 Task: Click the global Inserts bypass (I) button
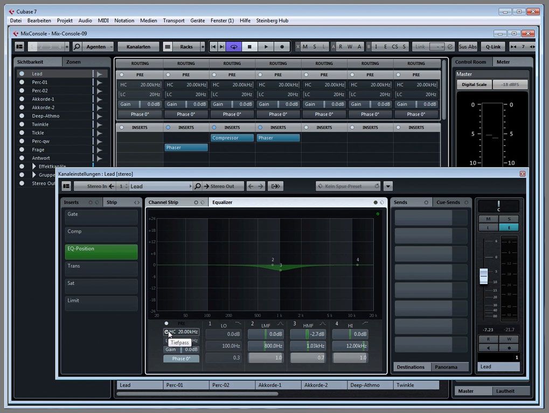pyautogui.click(x=376, y=46)
